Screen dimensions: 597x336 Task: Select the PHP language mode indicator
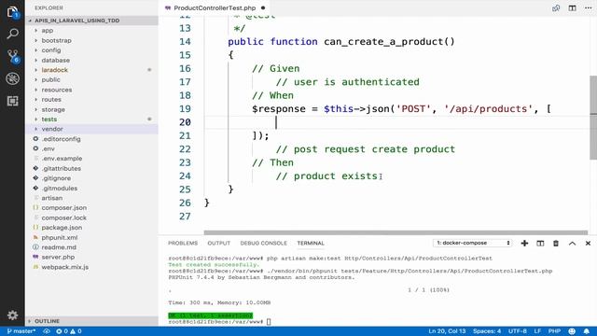coord(554,331)
